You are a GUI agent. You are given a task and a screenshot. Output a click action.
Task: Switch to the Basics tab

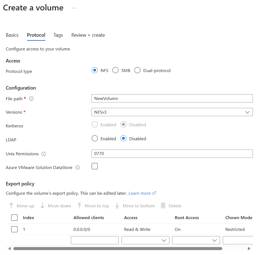click(x=12, y=35)
